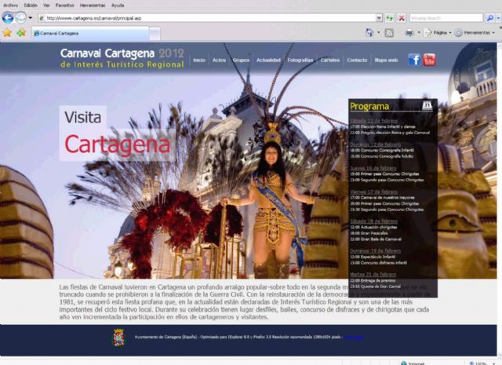
Task: Click the browser Back button
Action: [x=9, y=17]
